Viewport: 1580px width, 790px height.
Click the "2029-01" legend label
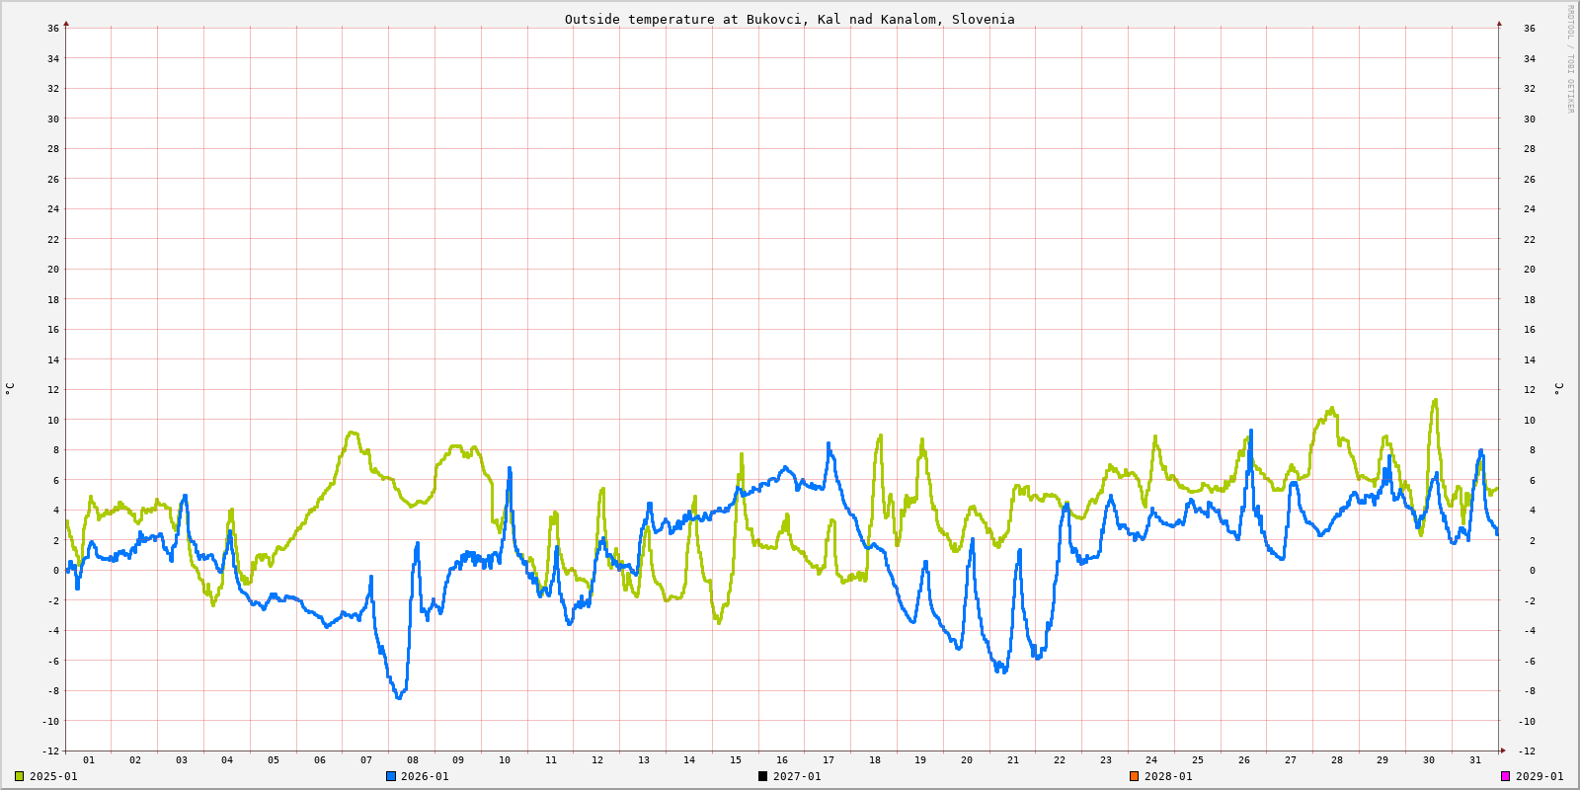tap(1540, 776)
